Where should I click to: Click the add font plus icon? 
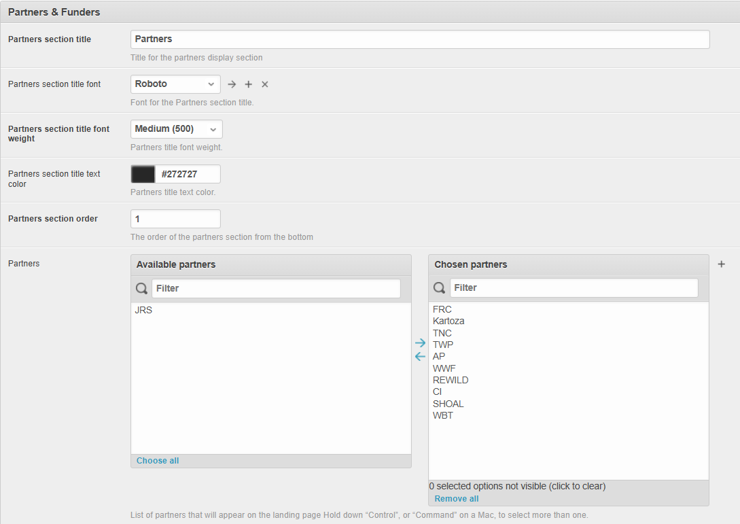[x=249, y=84]
